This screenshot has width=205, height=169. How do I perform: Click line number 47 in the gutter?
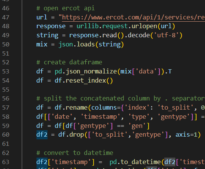pyautogui.click(x=6, y=18)
